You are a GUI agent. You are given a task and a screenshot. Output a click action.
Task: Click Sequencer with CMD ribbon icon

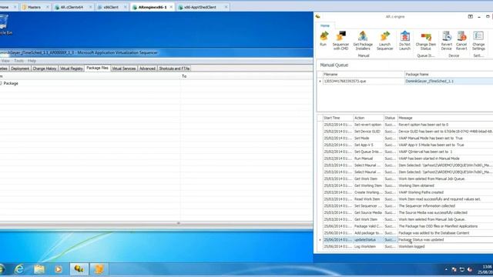[x=340, y=41]
